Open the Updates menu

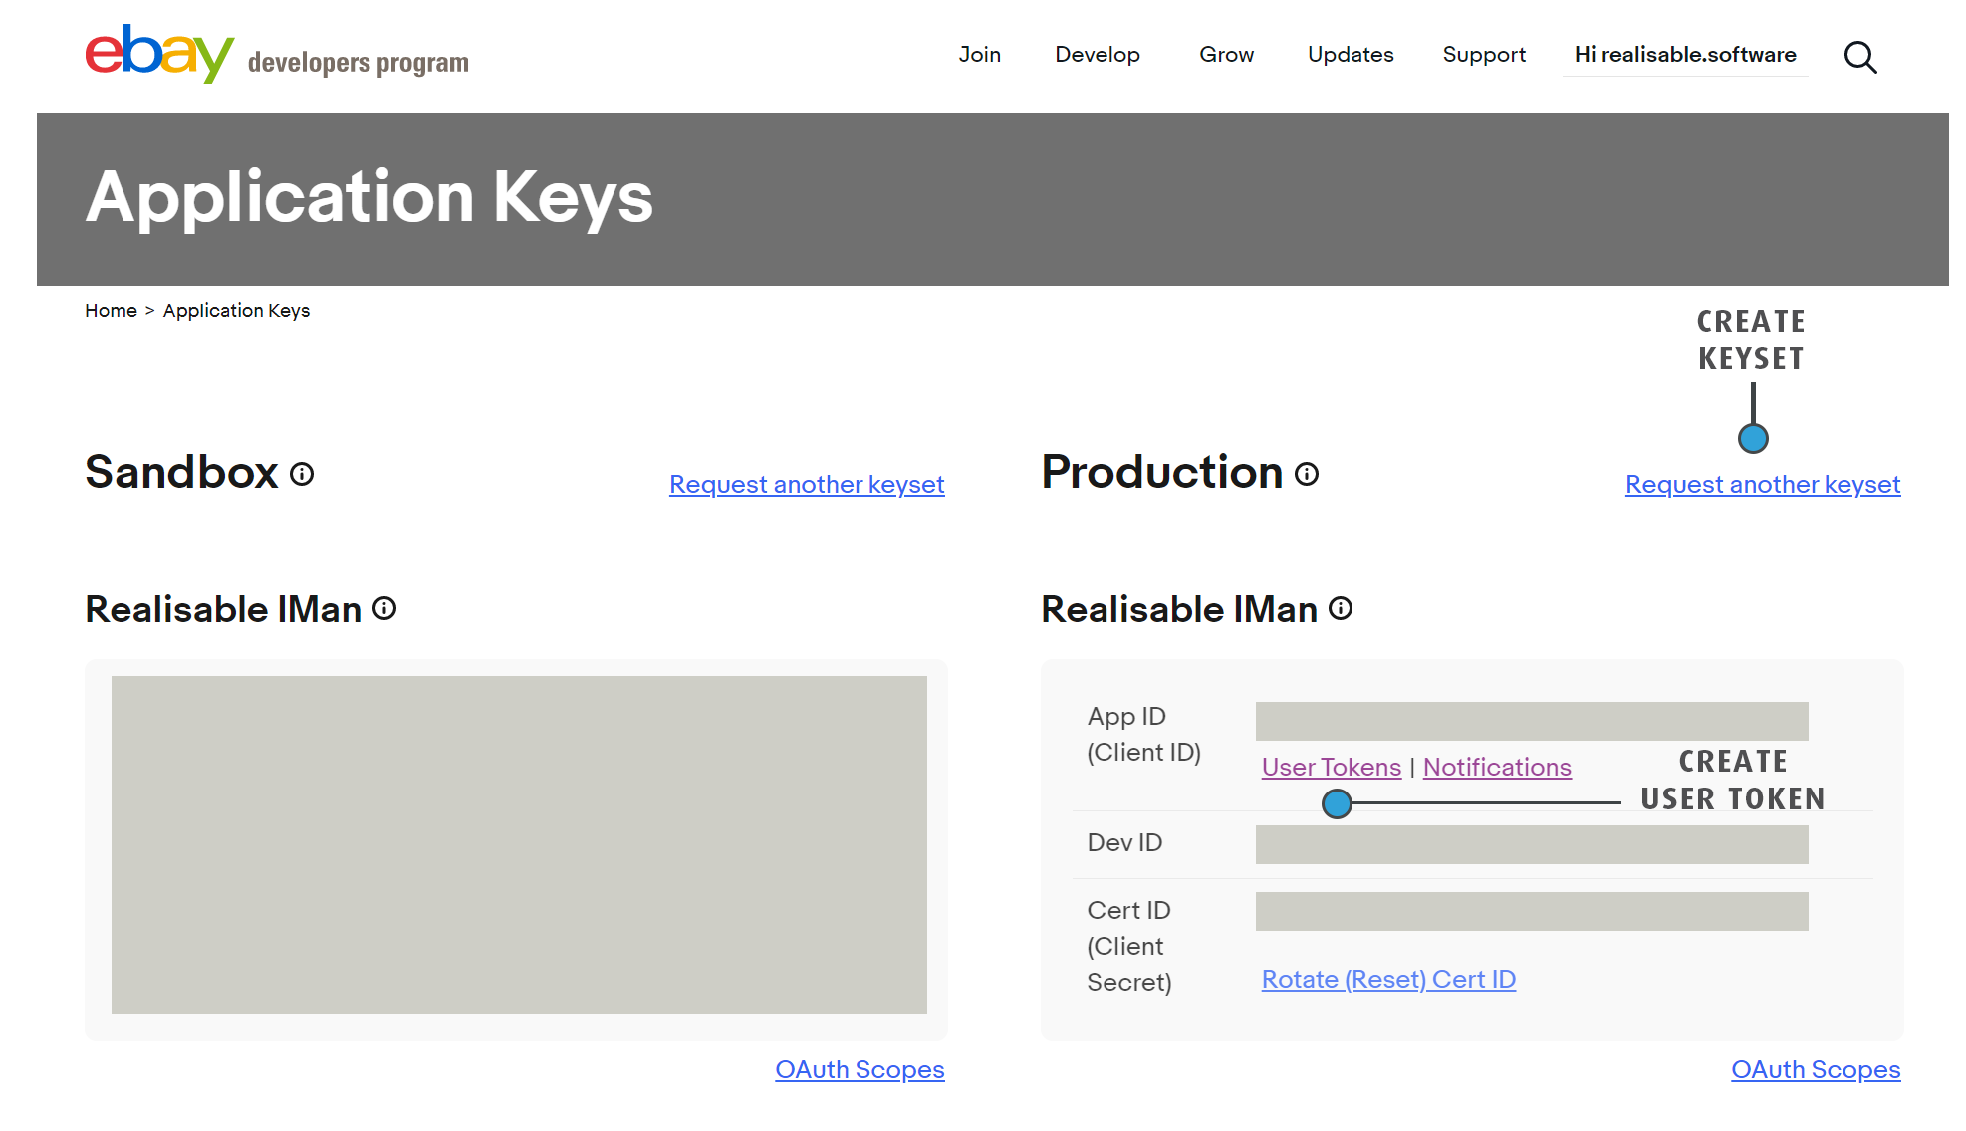point(1350,55)
